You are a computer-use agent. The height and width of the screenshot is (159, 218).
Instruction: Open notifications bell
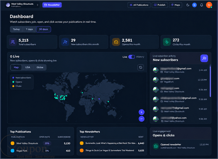tap(202, 5)
